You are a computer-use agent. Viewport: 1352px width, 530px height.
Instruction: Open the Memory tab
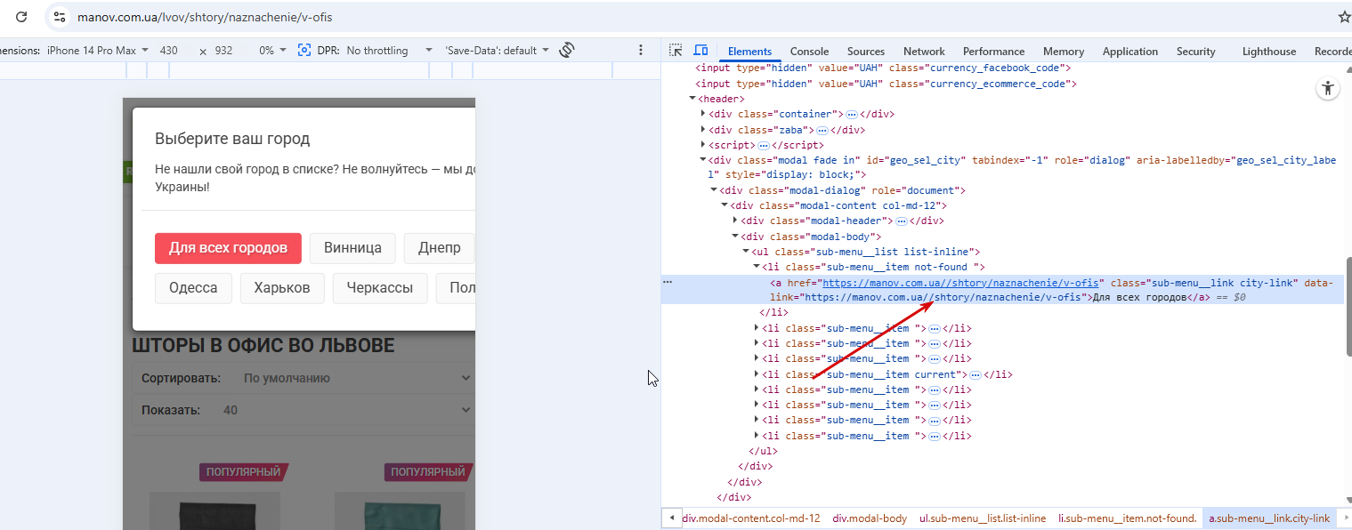[x=1064, y=52]
